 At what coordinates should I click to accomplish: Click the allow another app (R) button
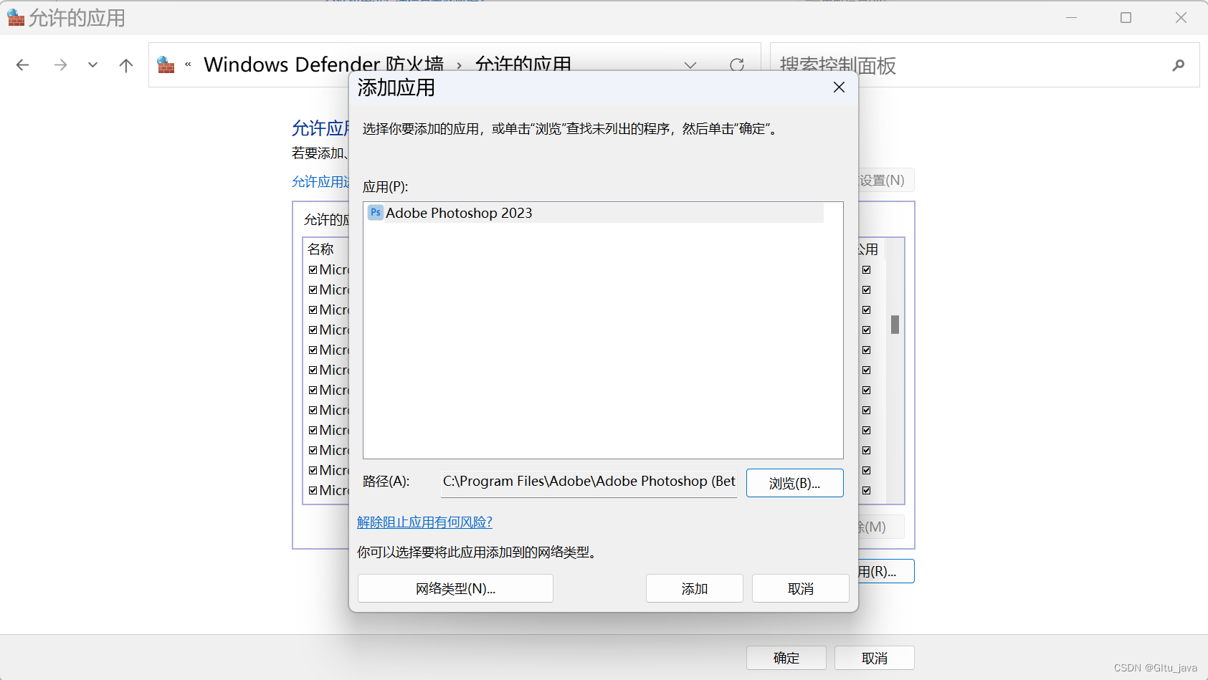click(886, 571)
